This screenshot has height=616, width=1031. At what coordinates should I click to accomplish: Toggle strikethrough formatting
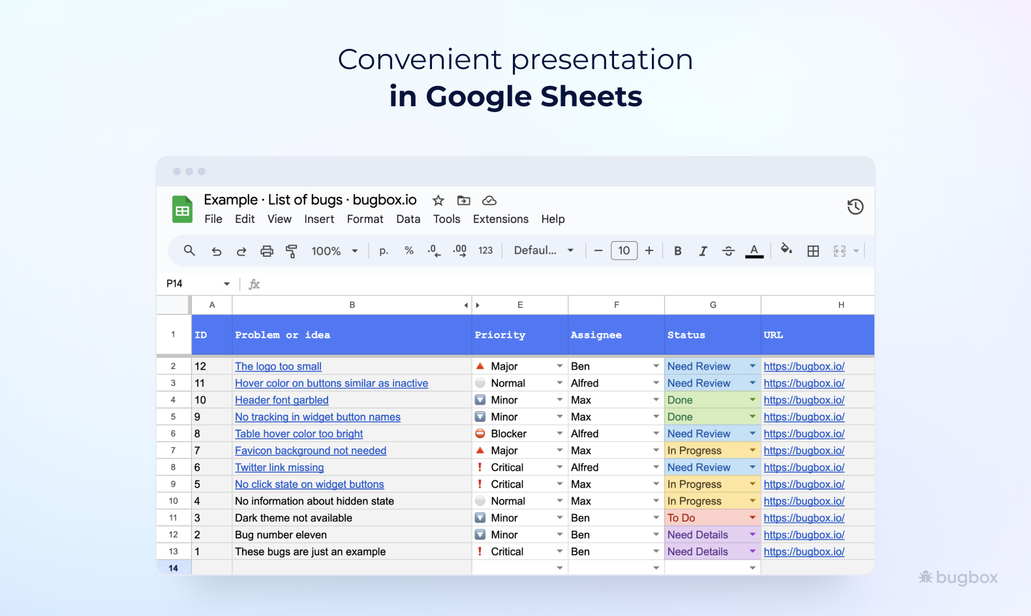(x=728, y=251)
